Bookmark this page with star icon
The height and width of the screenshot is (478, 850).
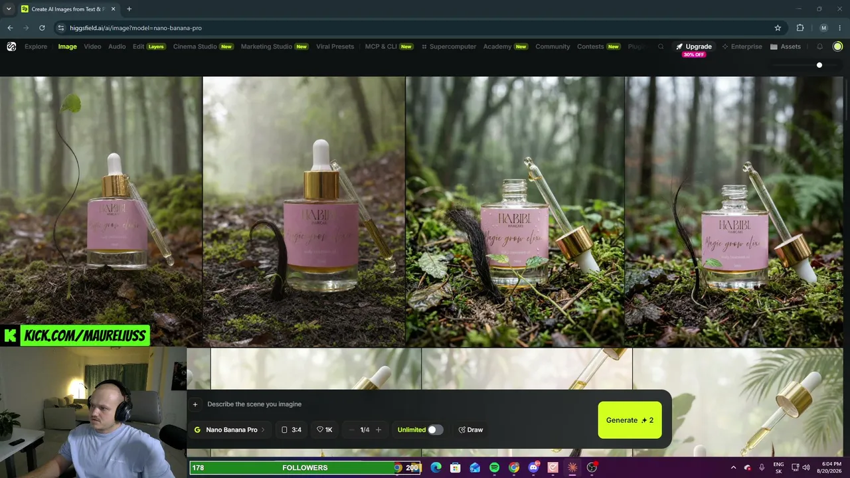(x=778, y=28)
